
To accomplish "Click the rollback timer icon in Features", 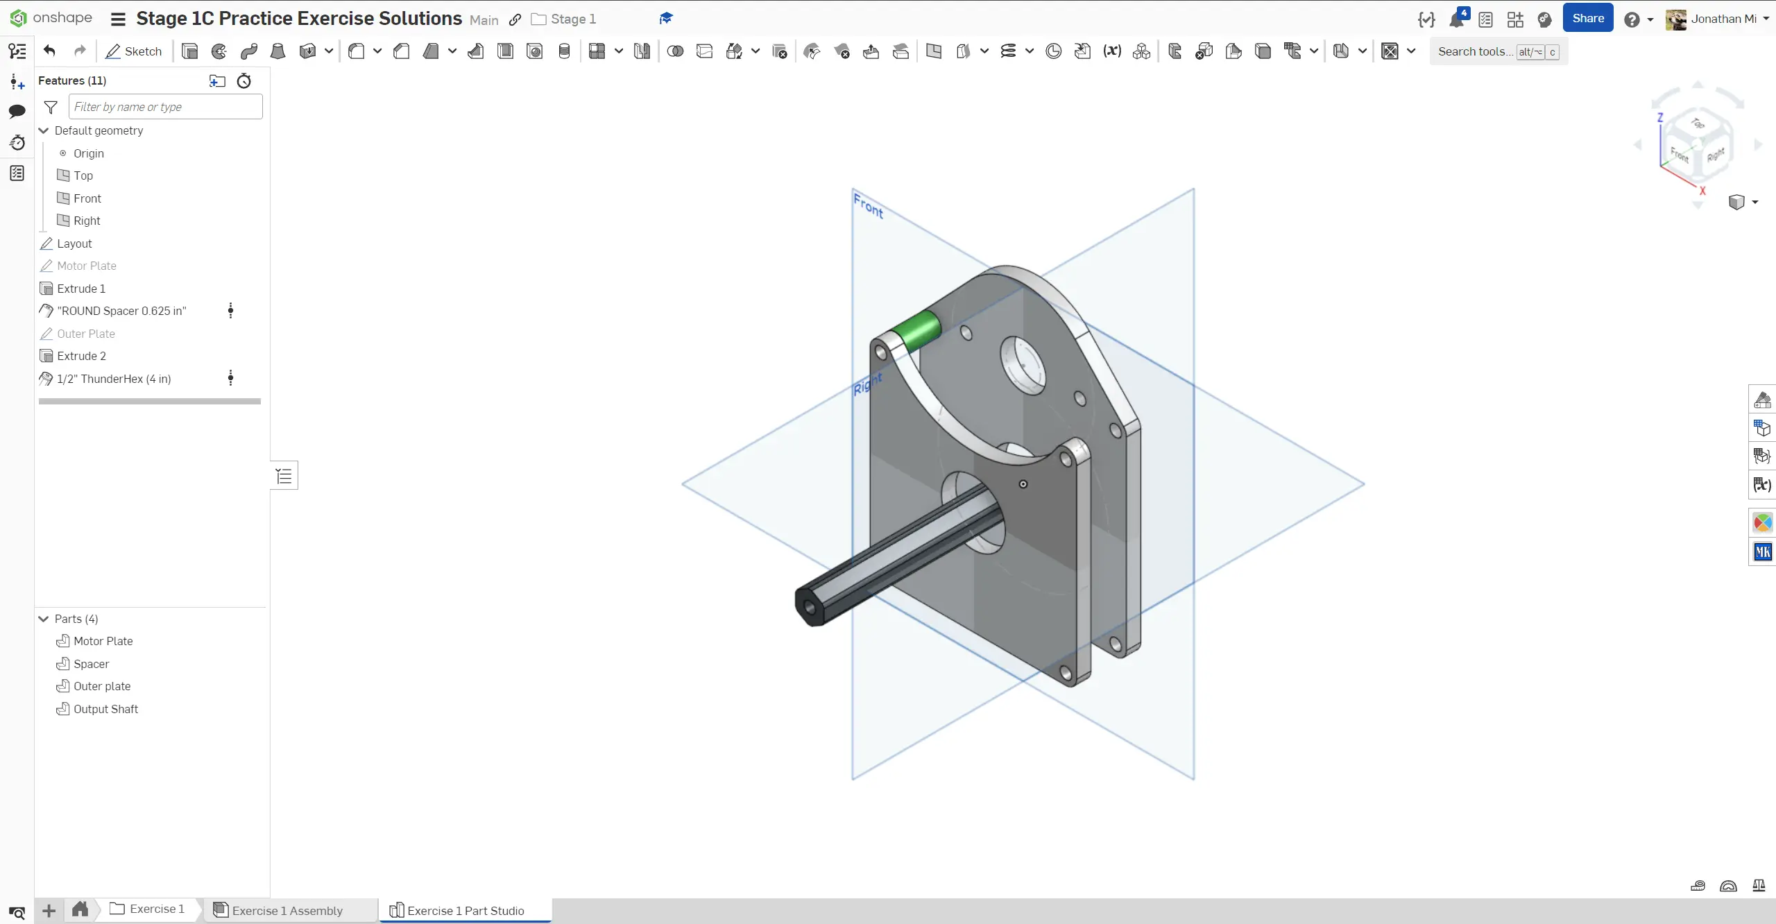I will click(x=244, y=81).
